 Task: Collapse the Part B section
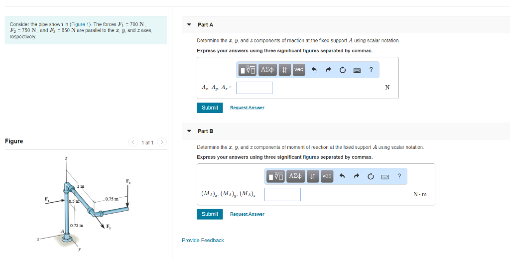tap(189, 131)
